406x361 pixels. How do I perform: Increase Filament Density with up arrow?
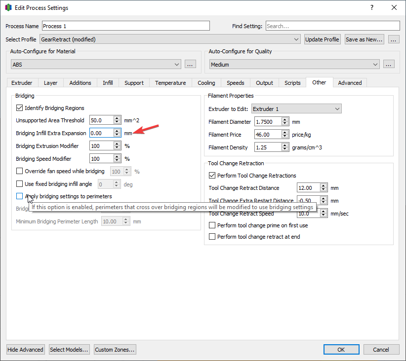tap(285, 145)
